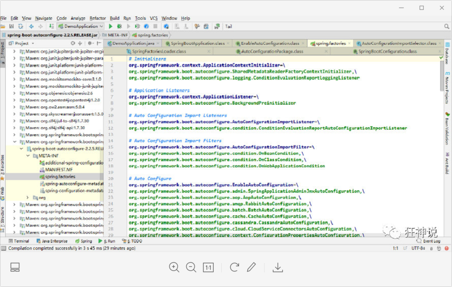Open the DemoApplication run configuration dropdown
452x287 pixels.
81,26
